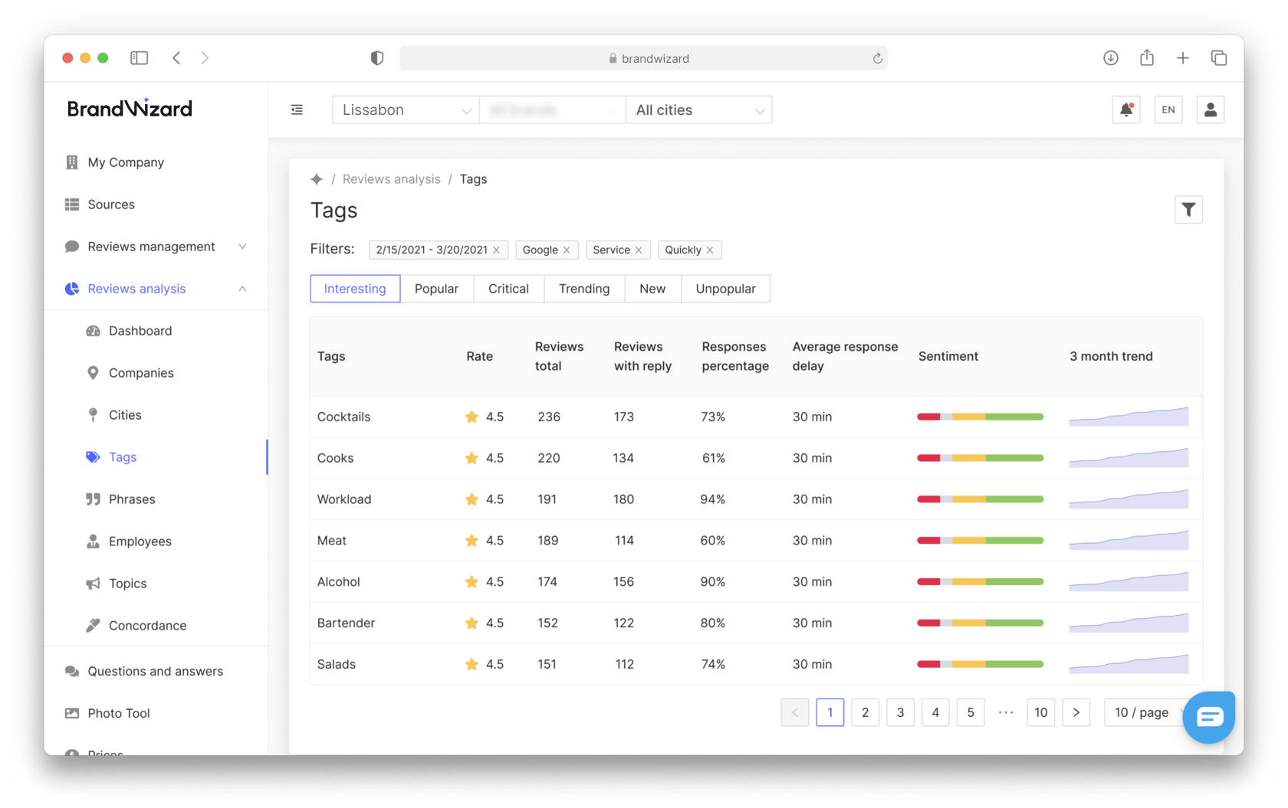Remove the Service filter
This screenshot has width=1288, height=808.
coord(639,250)
